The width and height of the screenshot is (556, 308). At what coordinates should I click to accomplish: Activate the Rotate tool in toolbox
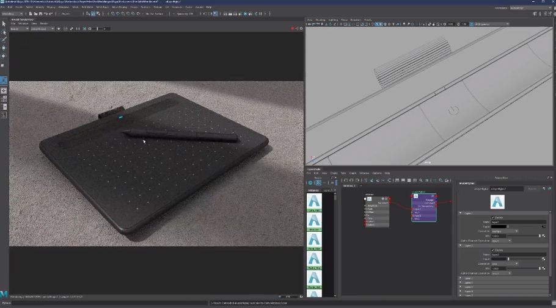pos(4,56)
